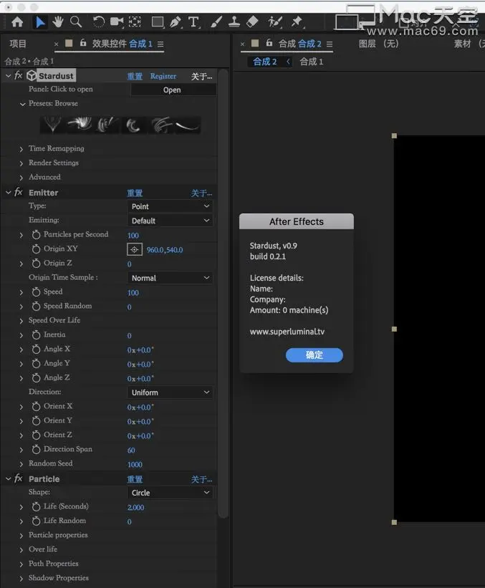The image size is (485, 588).
Task: Click Register link for Stardust
Action: coord(163,76)
